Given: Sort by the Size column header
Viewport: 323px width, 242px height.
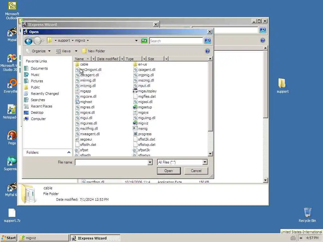Looking at the screenshot, I should pyautogui.click(x=155, y=59).
